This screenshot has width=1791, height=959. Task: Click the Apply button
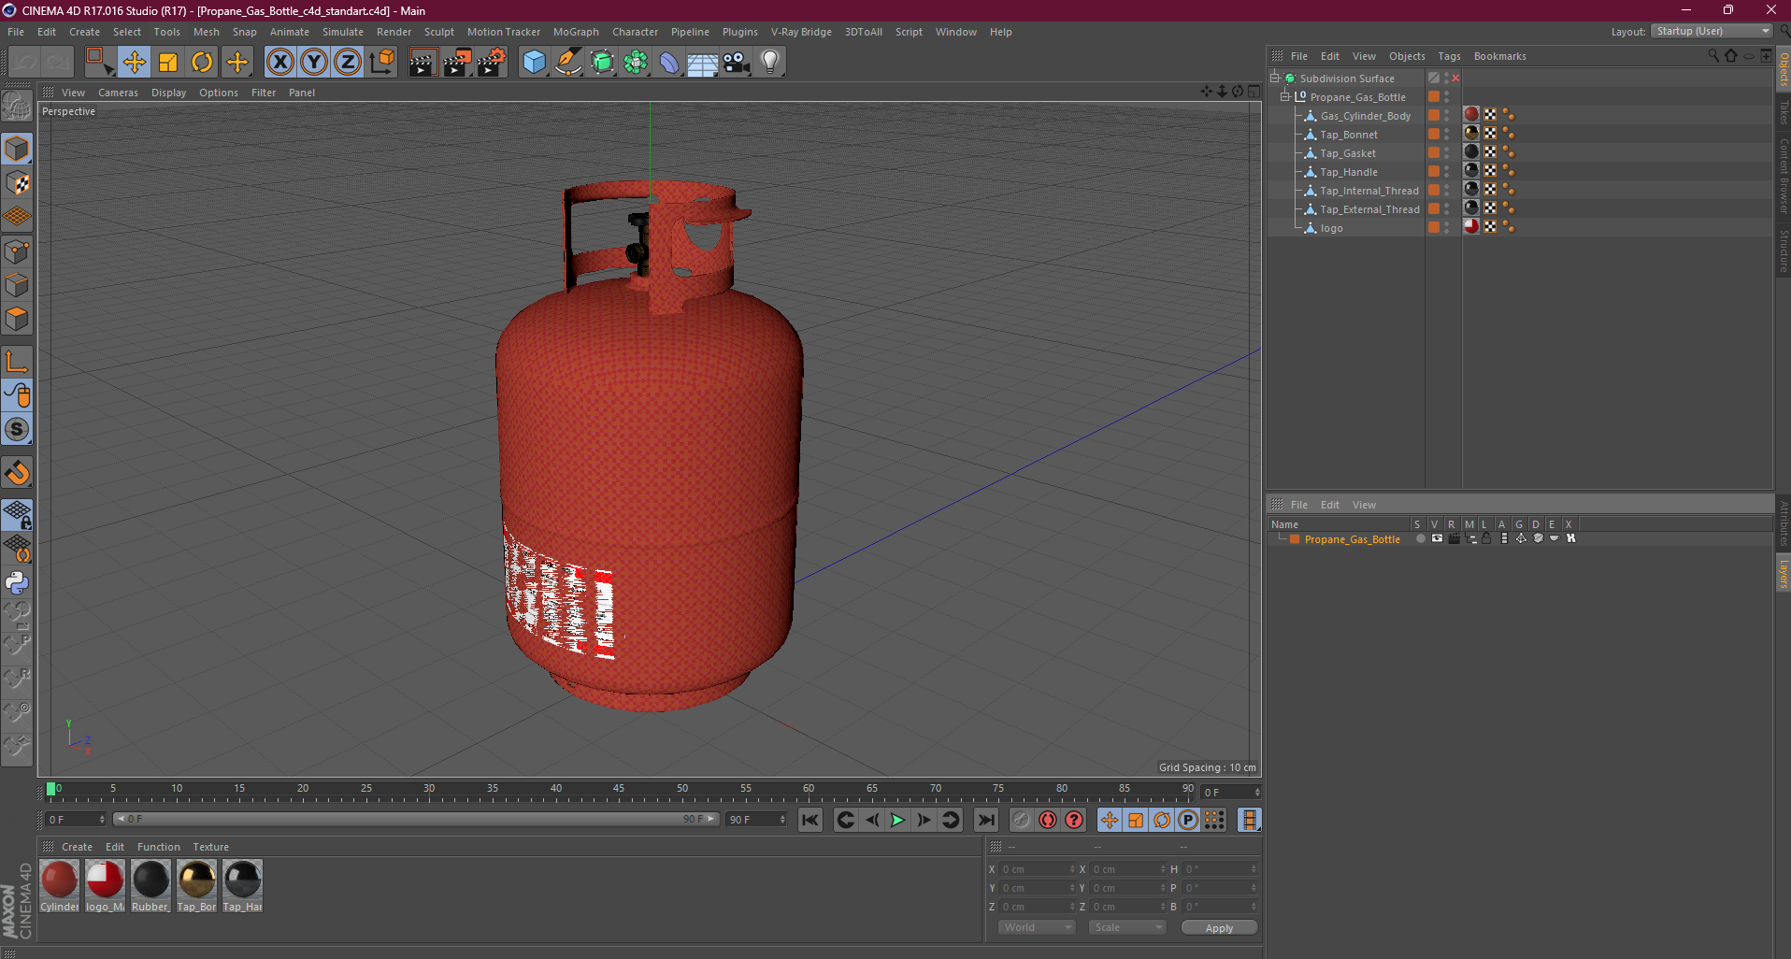pos(1219,927)
